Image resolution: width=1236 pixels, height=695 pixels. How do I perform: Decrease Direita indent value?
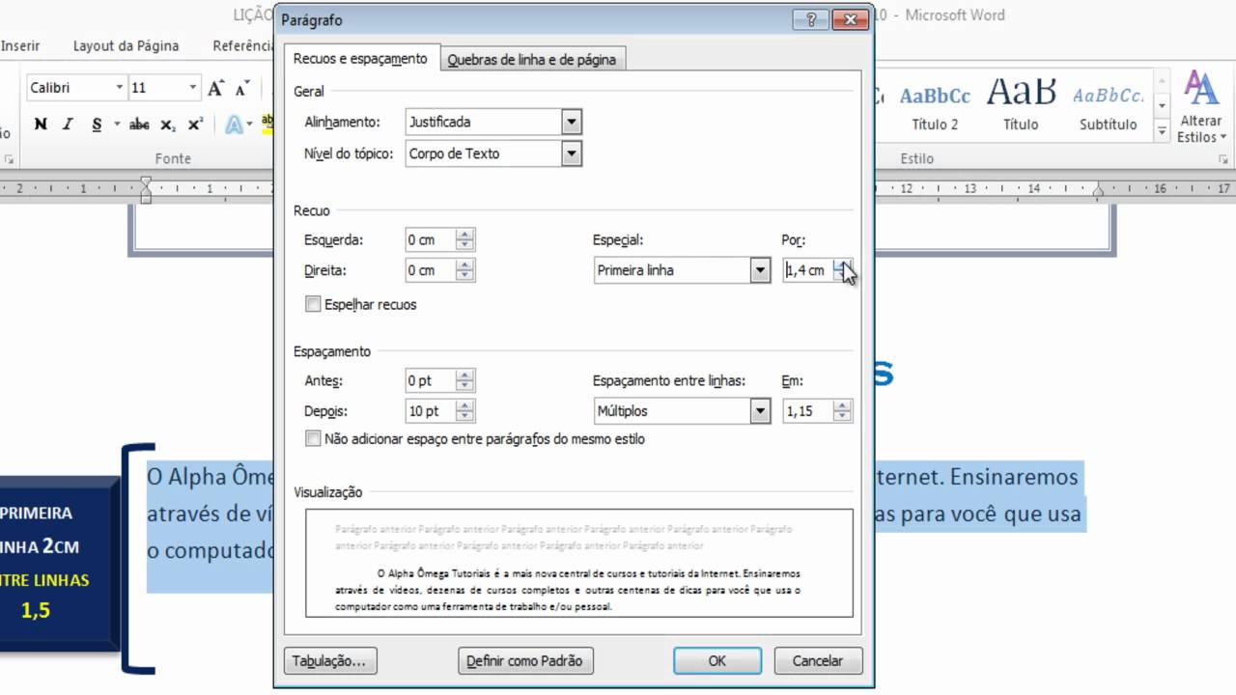coord(465,276)
